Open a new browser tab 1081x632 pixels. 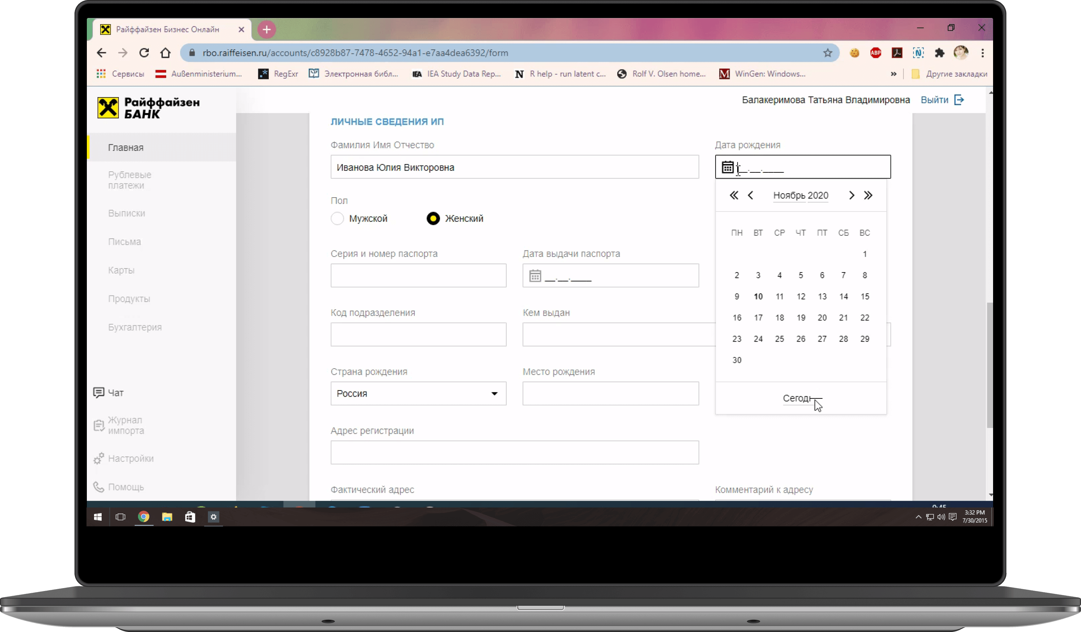pos(266,30)
